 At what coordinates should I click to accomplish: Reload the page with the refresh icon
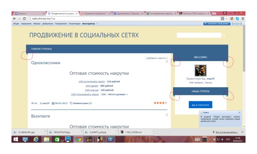pyautogui.click(x=24, y=19)
